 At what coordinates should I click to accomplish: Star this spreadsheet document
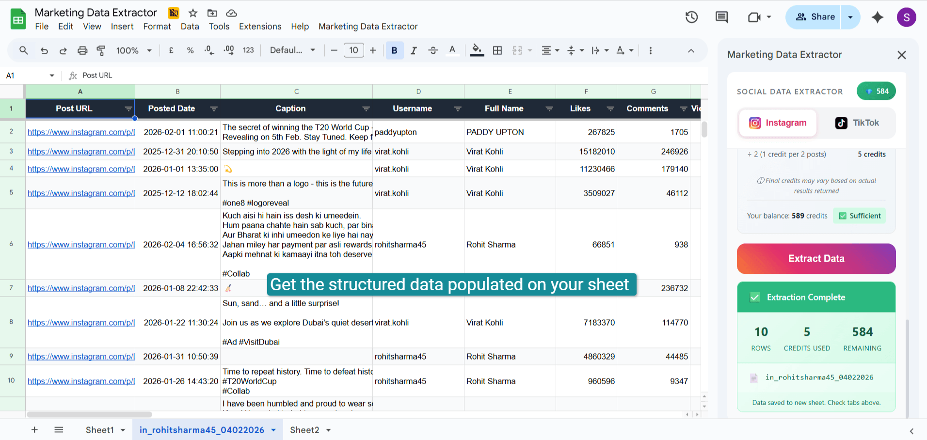point(193,13)
